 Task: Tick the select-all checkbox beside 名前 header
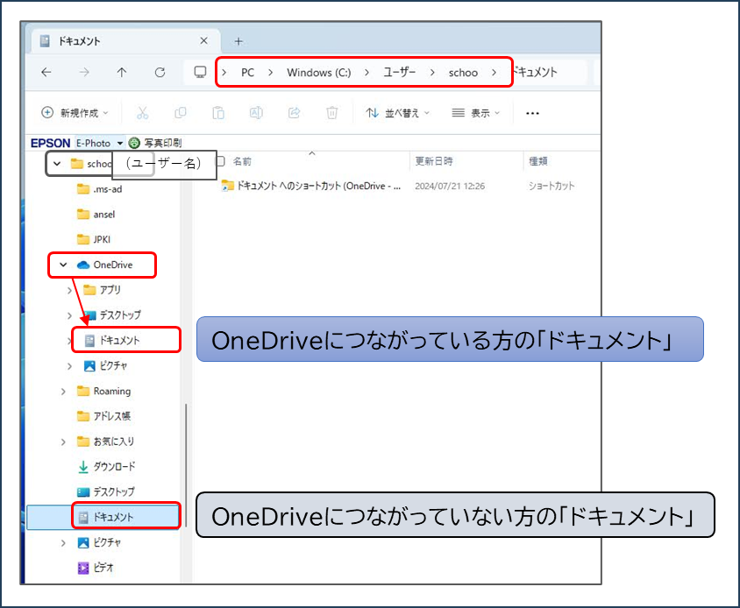tap(221, 161)
